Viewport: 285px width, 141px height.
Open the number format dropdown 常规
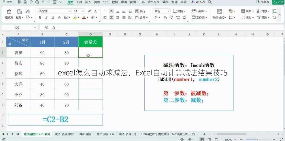pyautogui.click(x=169, y=11)
